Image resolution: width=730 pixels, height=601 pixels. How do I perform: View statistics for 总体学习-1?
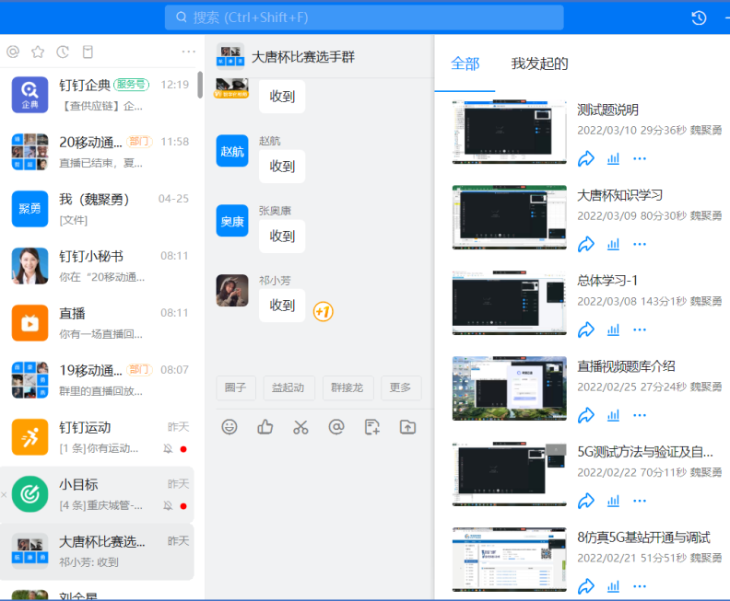click(x=613, y=330)
